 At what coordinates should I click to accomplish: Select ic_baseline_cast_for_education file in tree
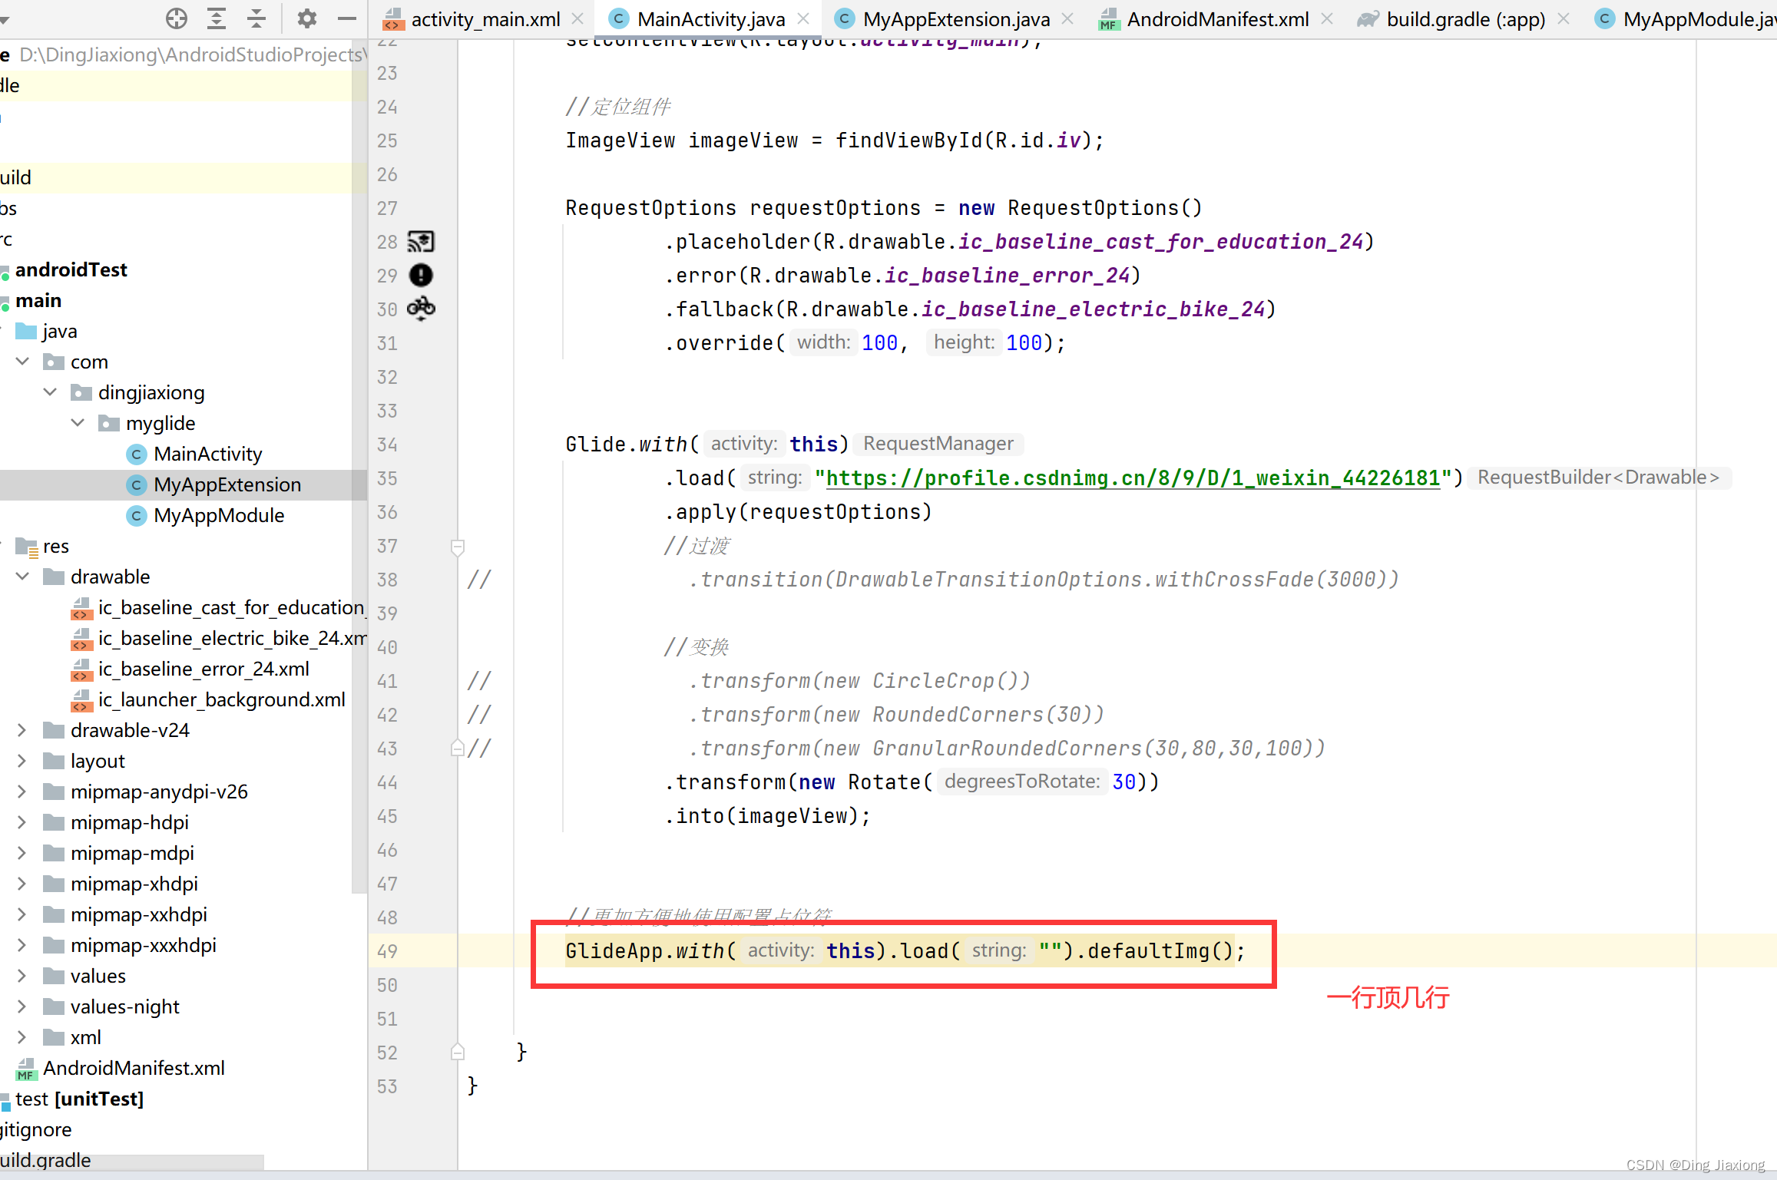(x=218, y=607)
